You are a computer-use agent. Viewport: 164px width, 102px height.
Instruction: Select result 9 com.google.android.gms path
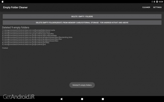point(24,44)
